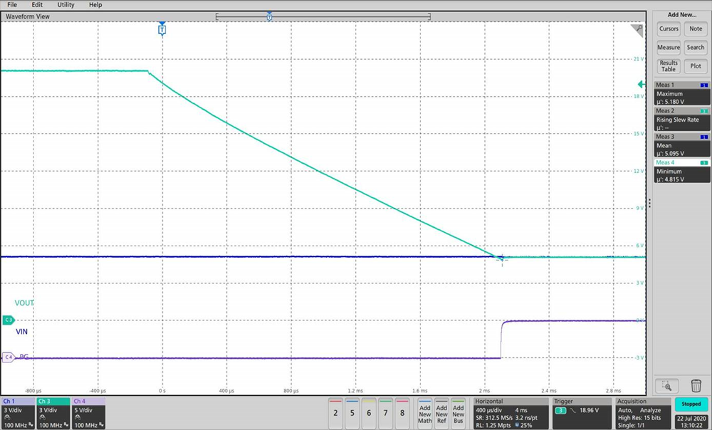Open the Utility menu
The image size is (712, 430).
[66, 5]
